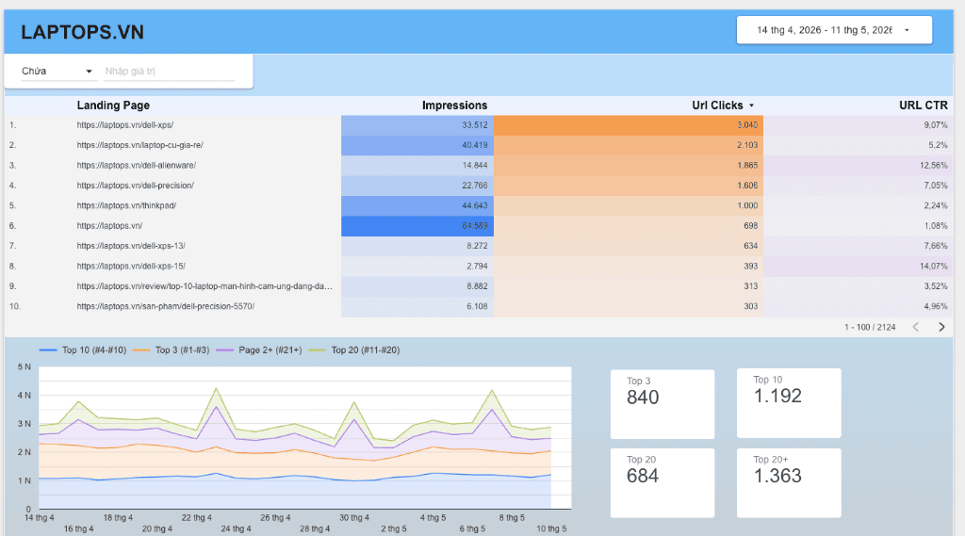Screen dimensions: 965x536
Task: Click the 44.643 impressions cell
Action: coord(417,205)
